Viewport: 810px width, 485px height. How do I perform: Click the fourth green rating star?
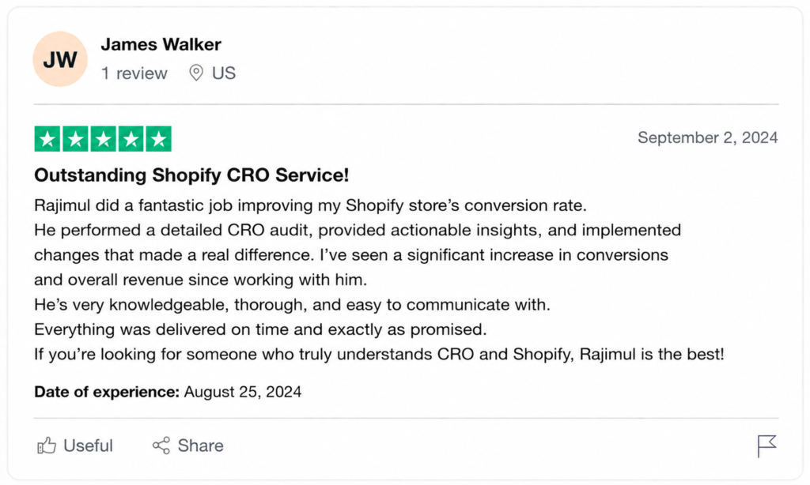pos(131,139)
